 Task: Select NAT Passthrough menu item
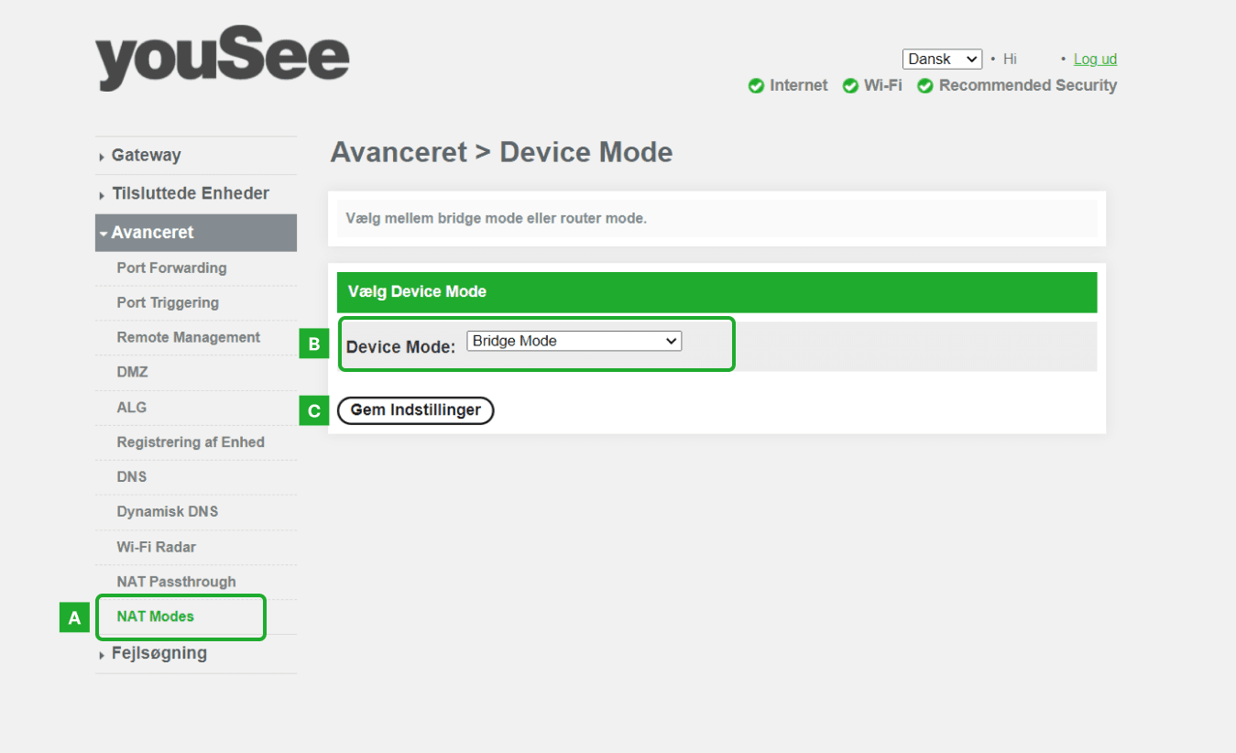(176, 582)
